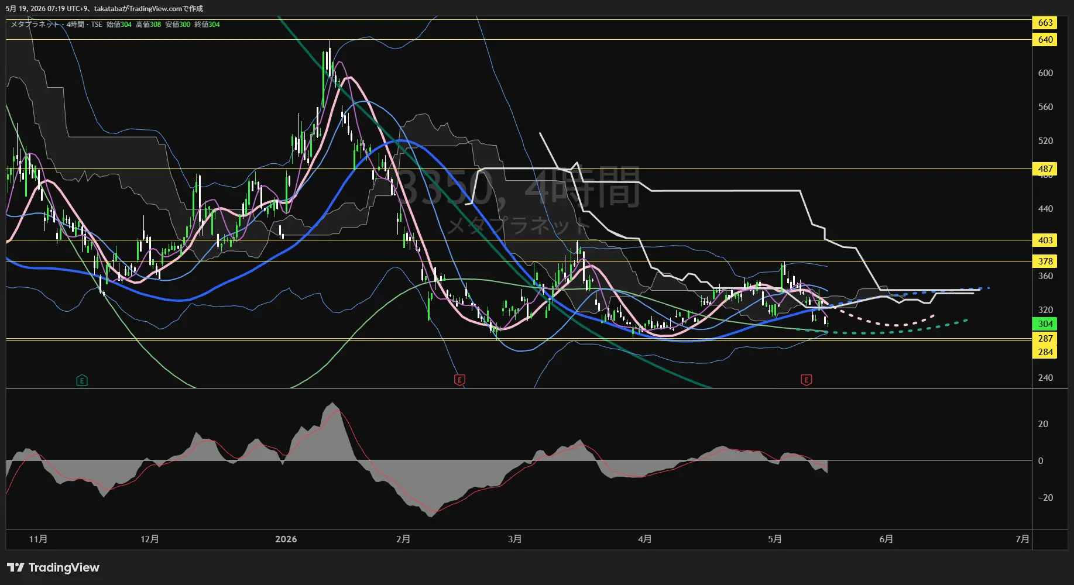Screen dimensions: 1074x585
Task: Click the 2月 label on the time axis
Action: pos(403,539)
